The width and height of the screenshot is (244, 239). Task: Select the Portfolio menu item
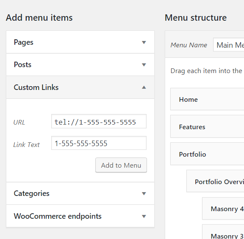click(207, 154)
